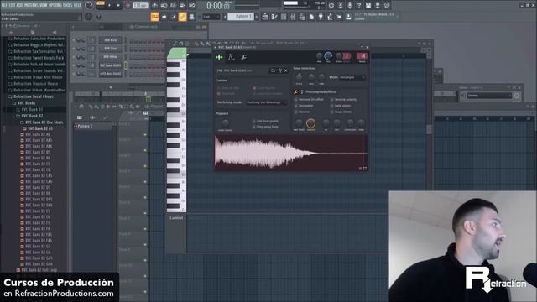This screenshot has width=537, height=302.
Task: Open the EDIT menu
Action: tap(12, 5)
